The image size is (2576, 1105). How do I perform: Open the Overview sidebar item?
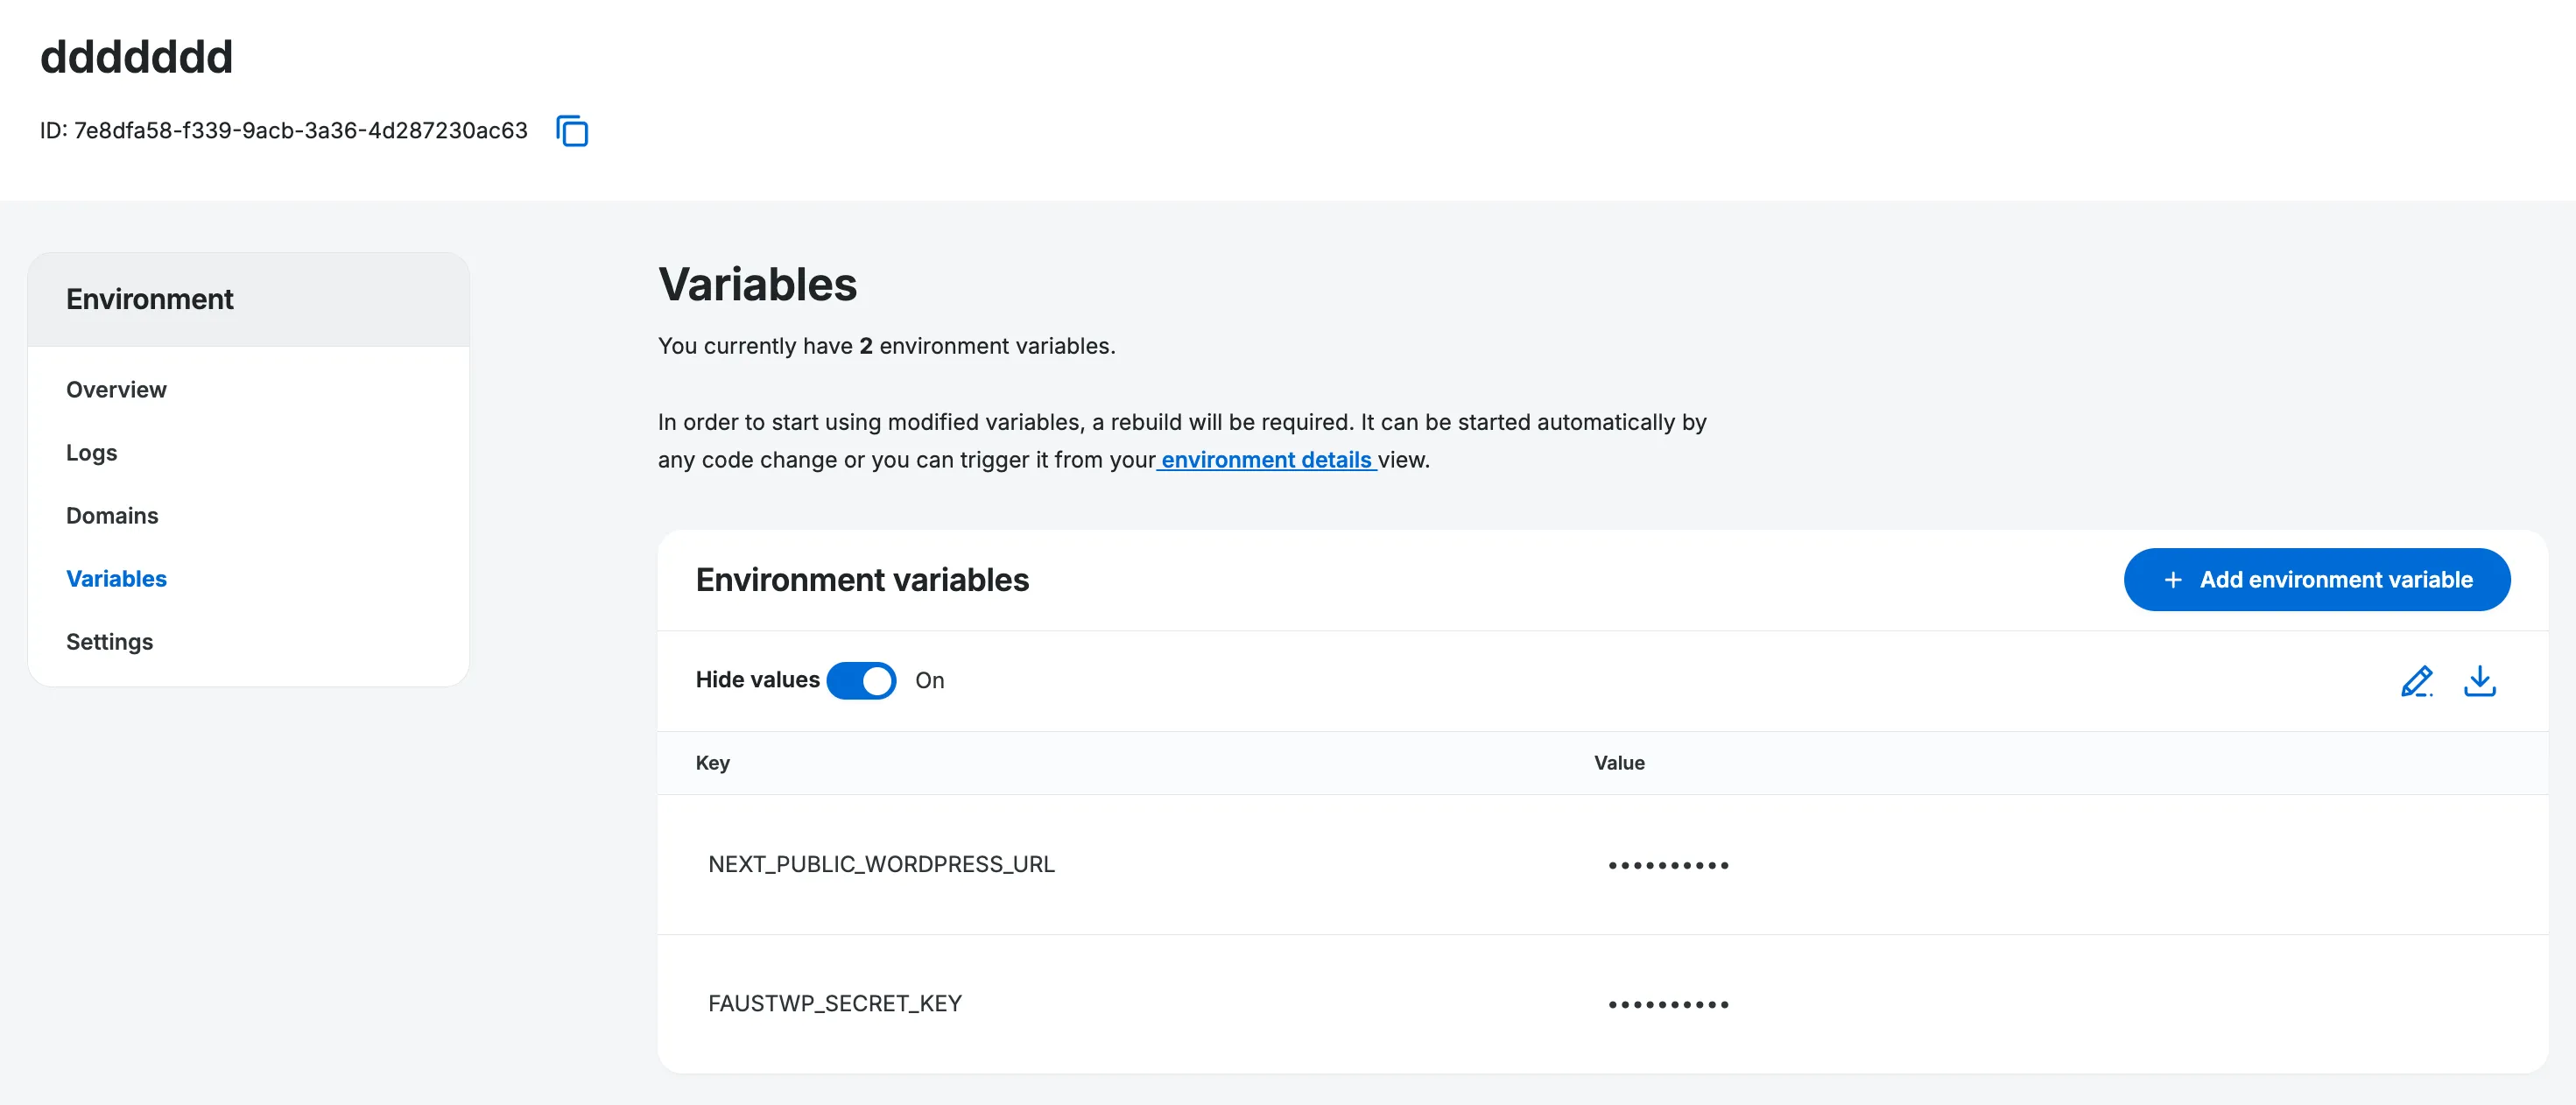[x=116, y=389]
